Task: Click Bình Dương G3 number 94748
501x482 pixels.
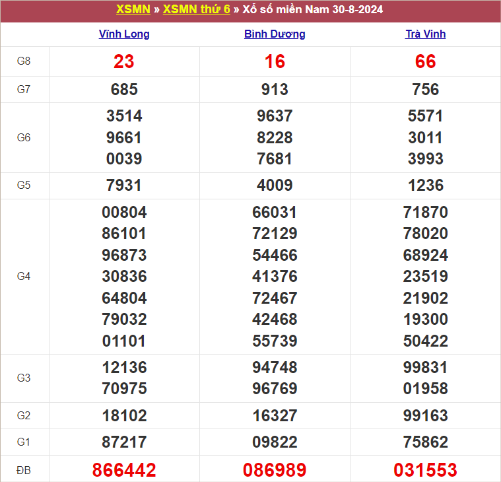Action: click(275, 367)
